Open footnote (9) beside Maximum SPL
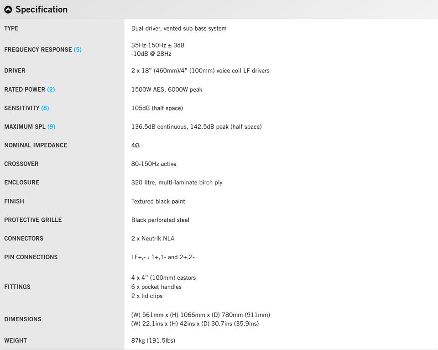Image resolution: width=438 pixels, height=350 pixels. 52,127
